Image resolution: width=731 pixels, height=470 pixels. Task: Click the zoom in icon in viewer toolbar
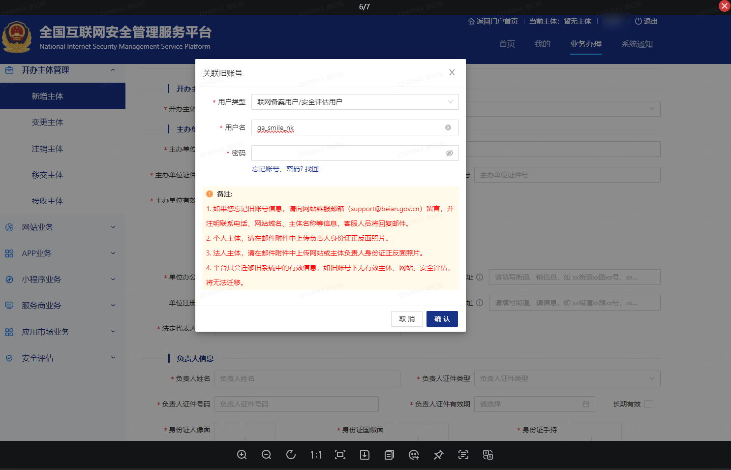[x=242, y=455]
